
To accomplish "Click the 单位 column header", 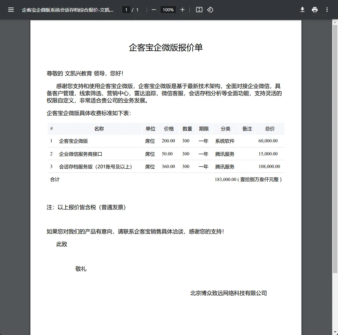I will pos(150,129).
